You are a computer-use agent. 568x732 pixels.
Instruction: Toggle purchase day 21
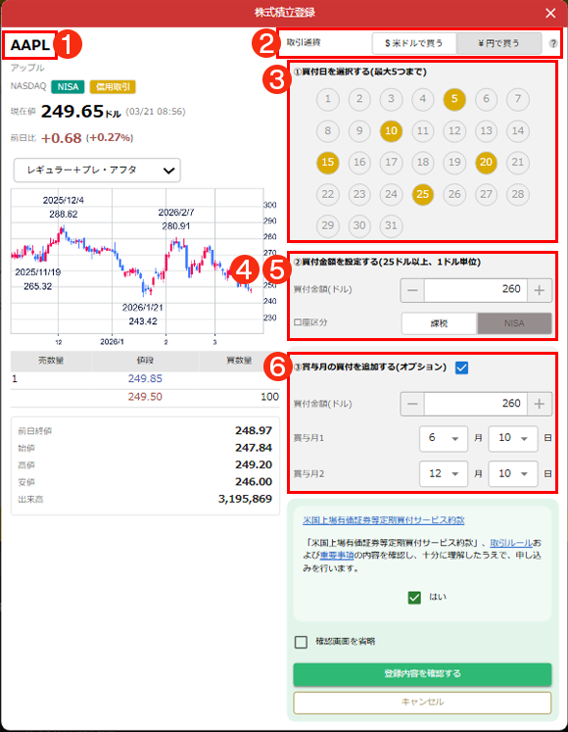pyautogui.click(x=518, y=163)
